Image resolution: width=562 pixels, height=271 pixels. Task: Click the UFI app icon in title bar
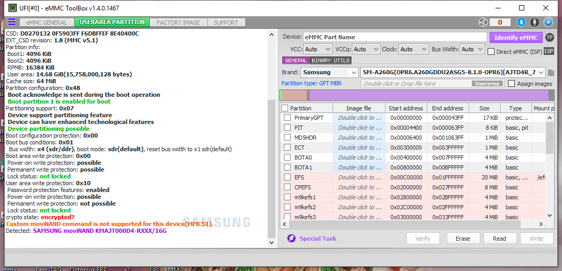(x=12, y=8)
